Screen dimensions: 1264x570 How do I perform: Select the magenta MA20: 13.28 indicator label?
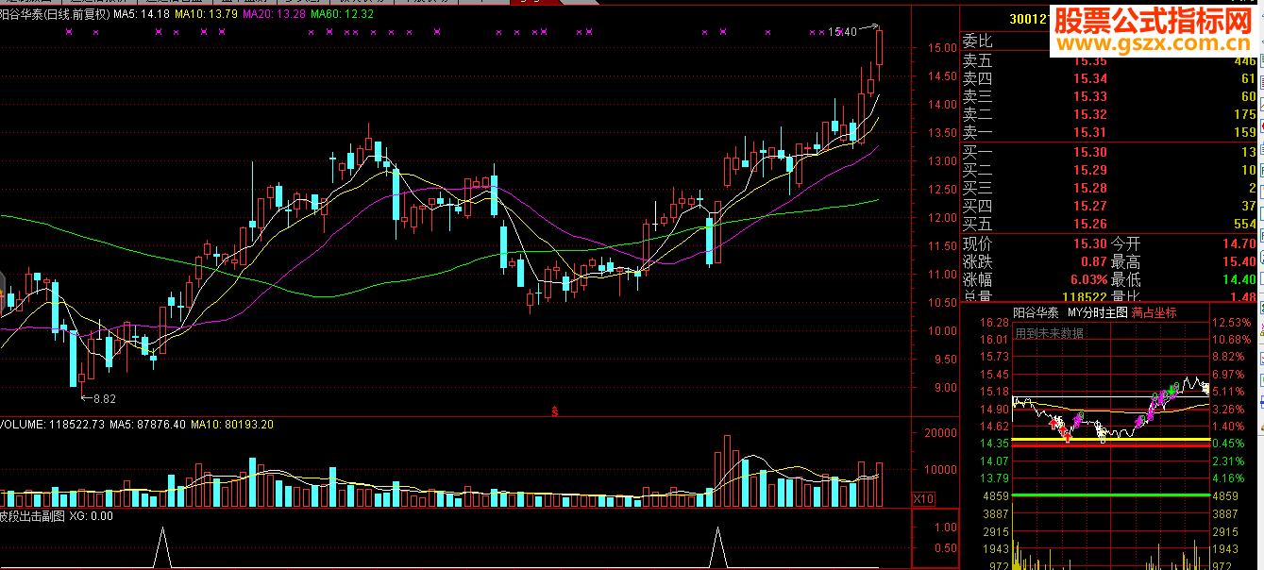tap(274, 14)
